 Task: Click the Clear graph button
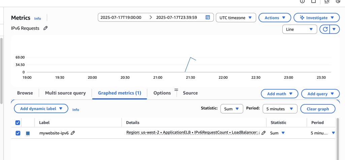318,109
